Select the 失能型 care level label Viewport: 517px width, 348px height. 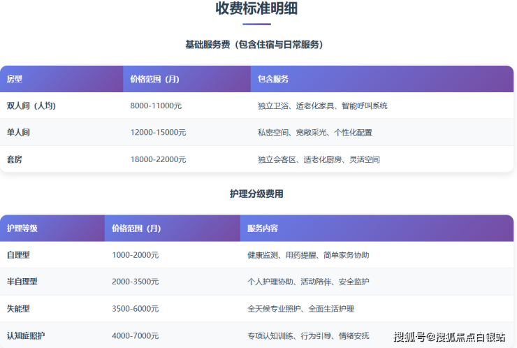pos(18,308)
